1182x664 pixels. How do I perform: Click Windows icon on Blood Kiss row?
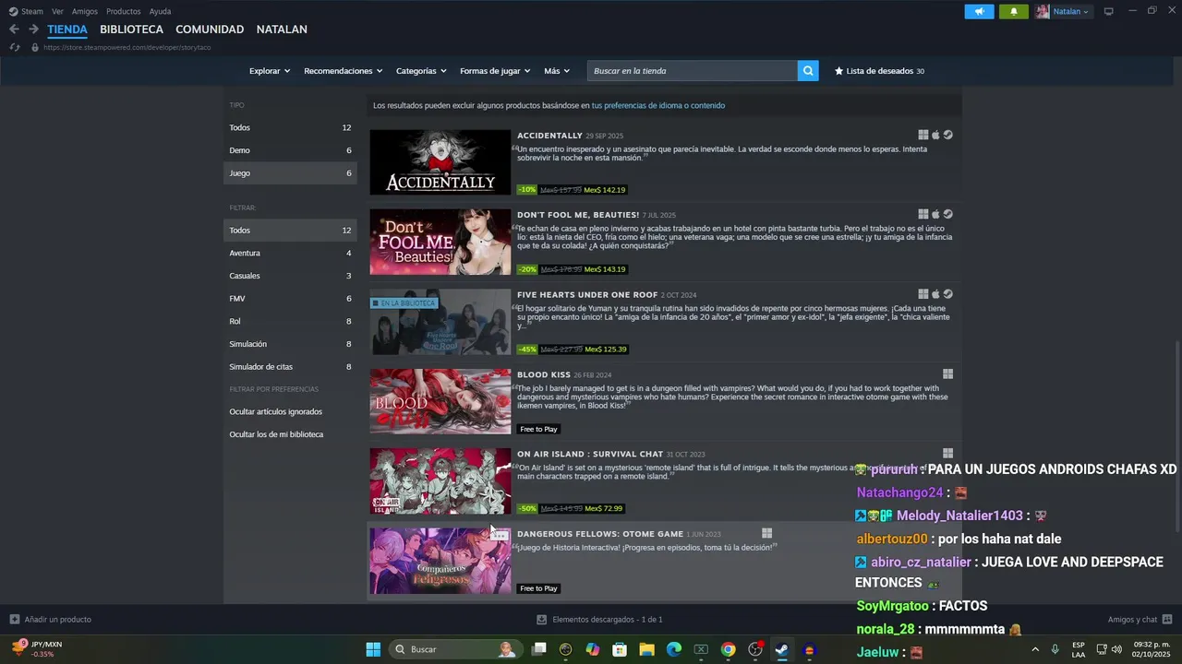(947, 373)
